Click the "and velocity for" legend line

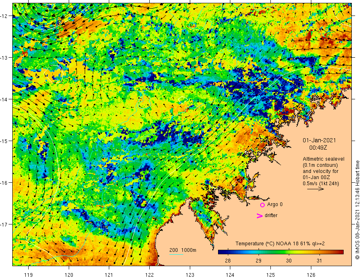[x=320, y=171]
